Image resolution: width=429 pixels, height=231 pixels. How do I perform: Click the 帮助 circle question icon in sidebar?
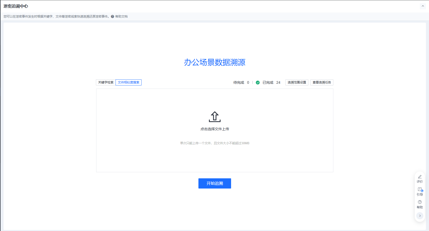[x=420, y=202]
